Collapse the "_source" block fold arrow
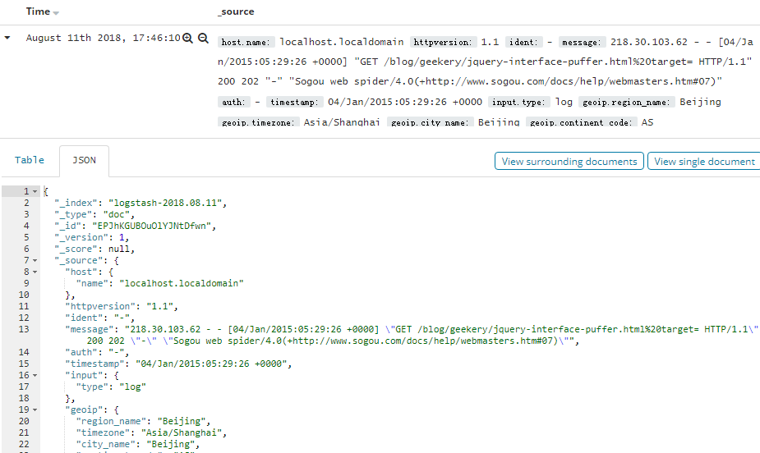 [35, 260]
